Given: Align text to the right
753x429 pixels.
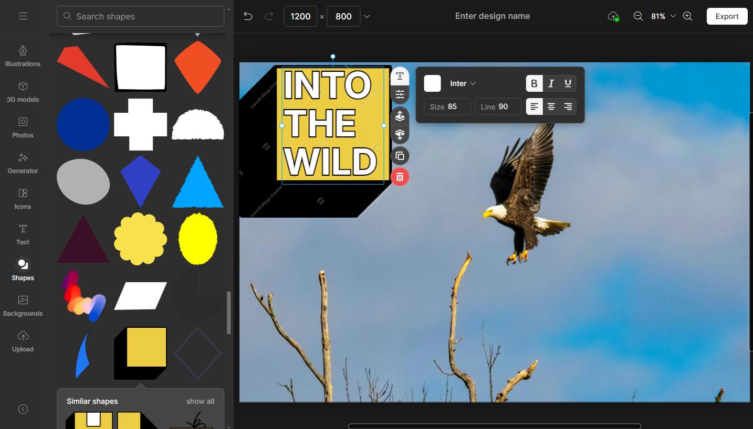Looking at the screenshot, I should click(x=568, y=106).
